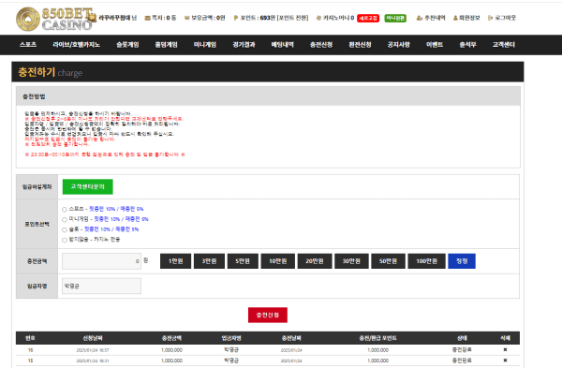The height and width of the screenshot is (368, 562).
Task: Focus the 충전금액 amount input field
Action: (101, 261)
